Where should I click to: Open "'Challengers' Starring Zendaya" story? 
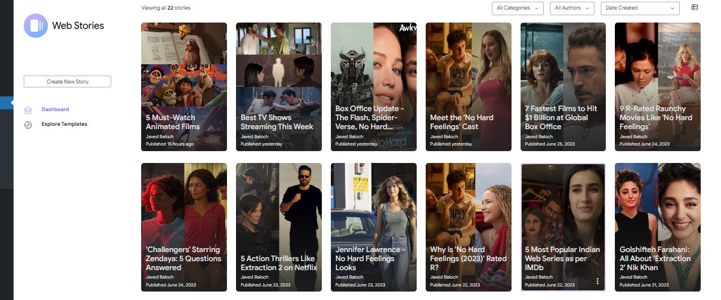coord(184,227)
